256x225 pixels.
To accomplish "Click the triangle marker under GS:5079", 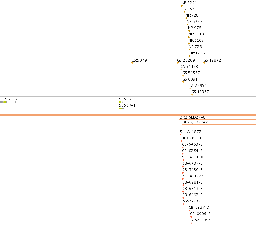I will [x=132, y=63].
